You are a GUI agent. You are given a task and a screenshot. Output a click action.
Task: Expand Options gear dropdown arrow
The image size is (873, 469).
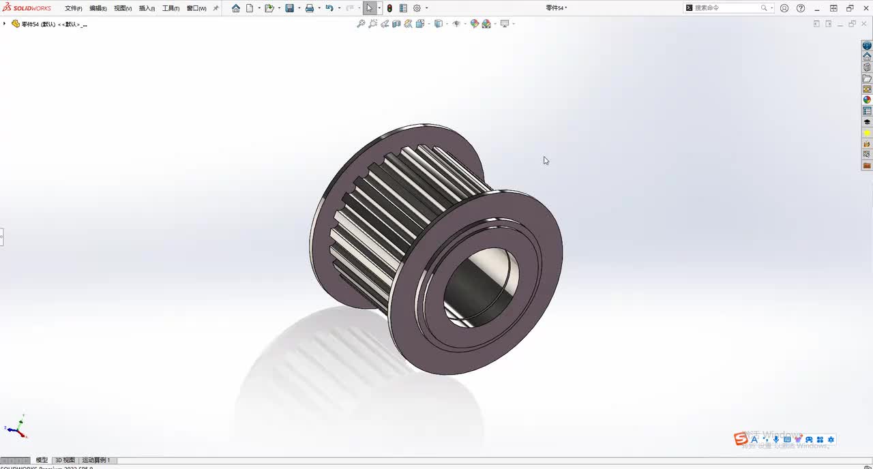pyautogui.click(x=427, y=8)
